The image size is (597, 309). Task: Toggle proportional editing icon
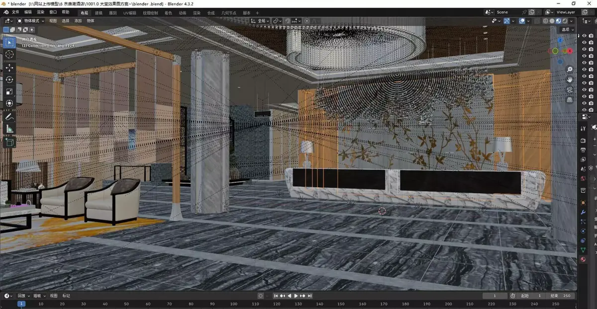point(306,21)
